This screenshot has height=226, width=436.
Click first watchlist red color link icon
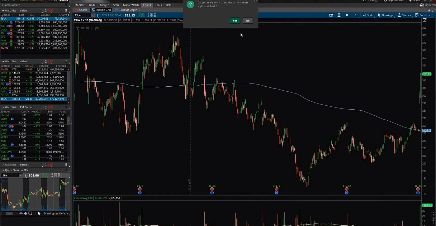pos(51,11)
